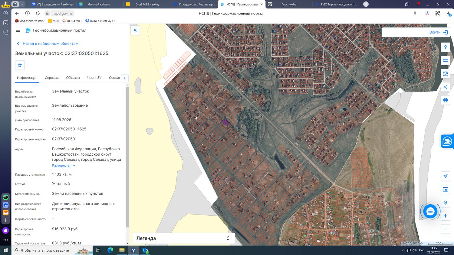Open a new browser tab
The image size is (454, 255).
click(366, 4)
